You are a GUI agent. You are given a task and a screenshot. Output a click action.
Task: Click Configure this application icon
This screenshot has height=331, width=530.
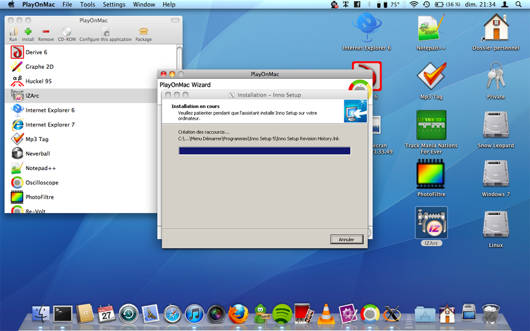[104, 32]
